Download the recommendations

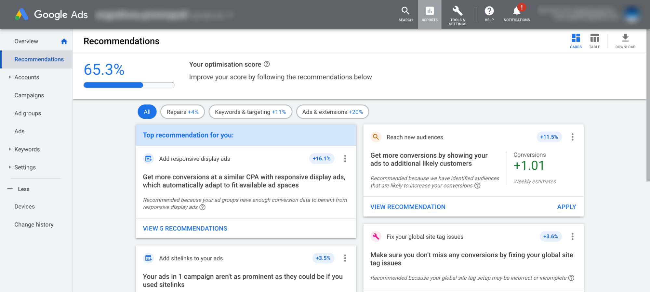(625, 41)
